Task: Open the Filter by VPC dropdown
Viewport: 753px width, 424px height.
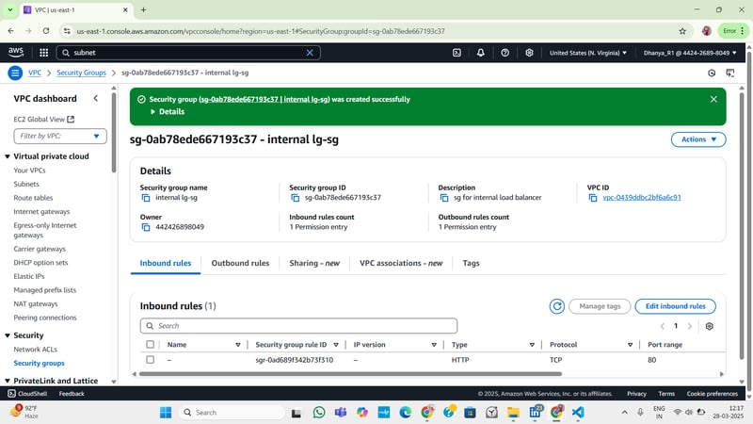Action: click(60, 136)
